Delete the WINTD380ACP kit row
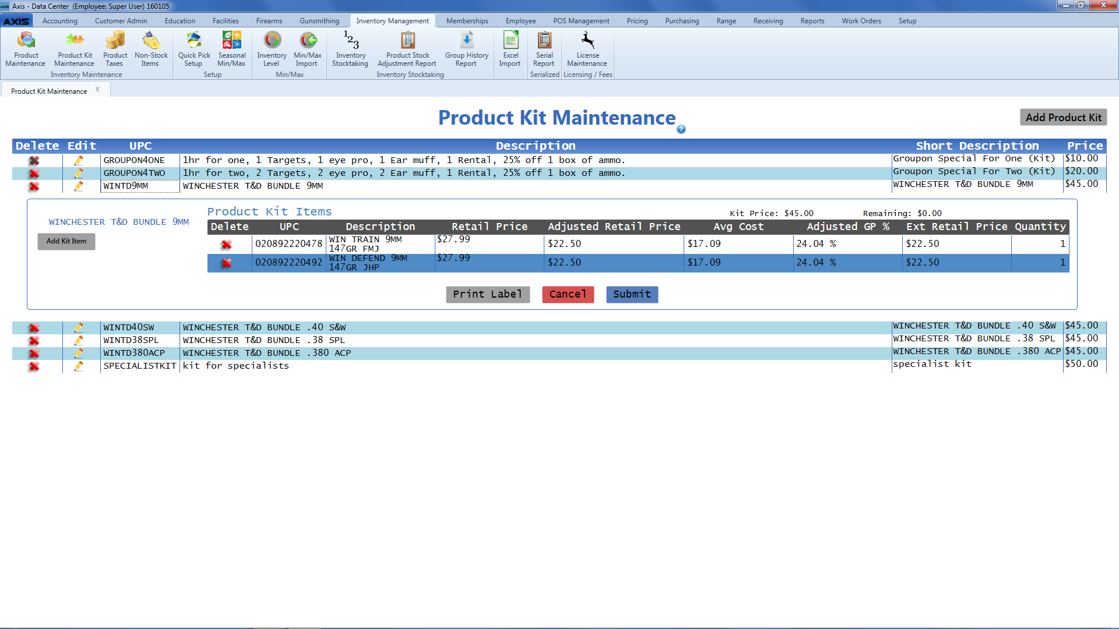 click(x=34, y=353)
